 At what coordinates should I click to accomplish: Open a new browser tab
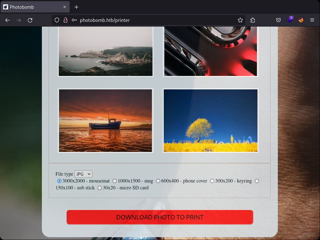pyautogui.click(x=76, y=7)
